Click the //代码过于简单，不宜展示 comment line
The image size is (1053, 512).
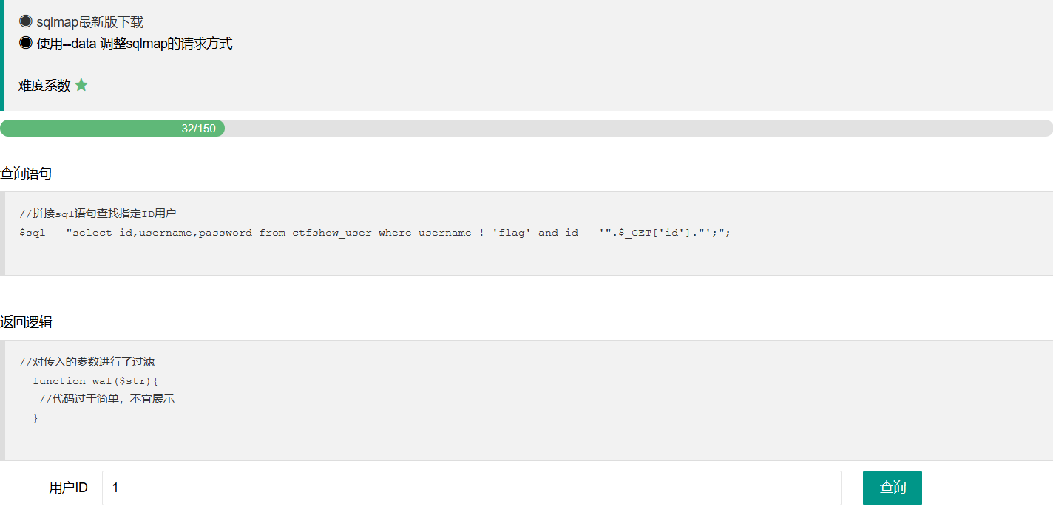[107, 399]
